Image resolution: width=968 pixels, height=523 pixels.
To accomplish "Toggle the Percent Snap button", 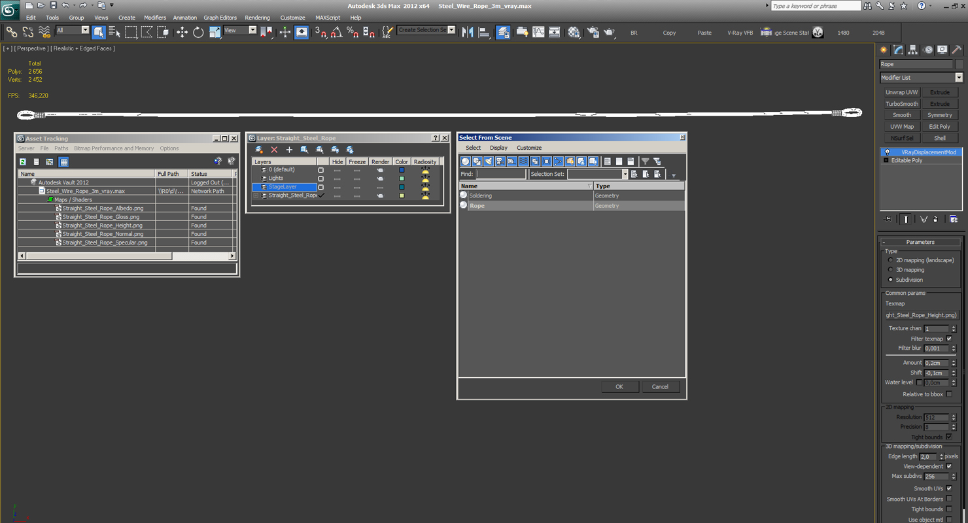I will tap(353, 32).
